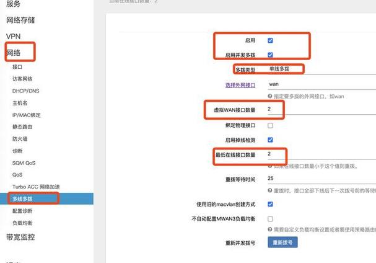Image resolution: width=376 pixels, height=263 pixels.
Task: Expand the 服务 sidebar menu
Action: tap(13, 4)
